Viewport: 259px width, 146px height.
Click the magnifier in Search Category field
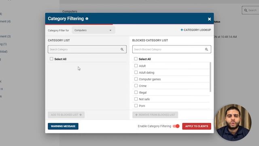tap(122, 49)
